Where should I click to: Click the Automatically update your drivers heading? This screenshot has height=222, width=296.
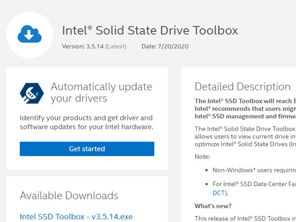pyautogui.click(x=101, y=92)
